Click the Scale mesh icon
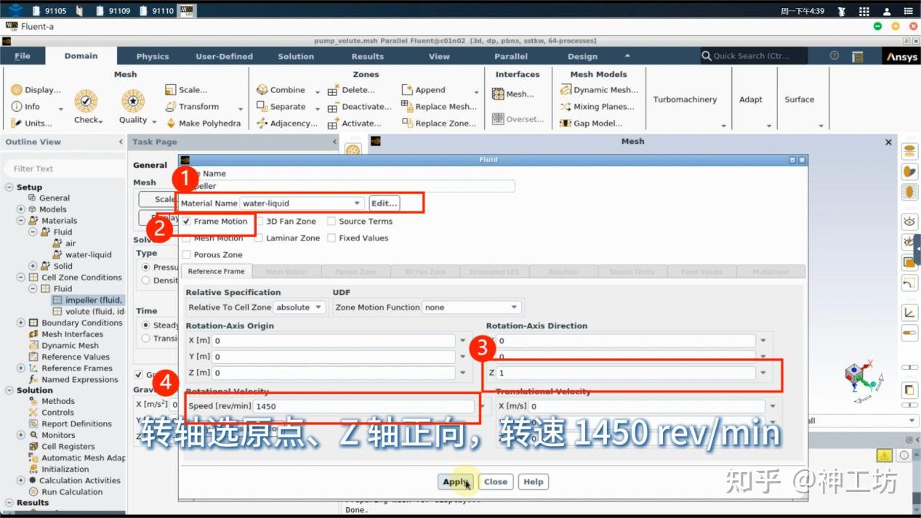Viewport: 921px width, 518px height. 171,90
